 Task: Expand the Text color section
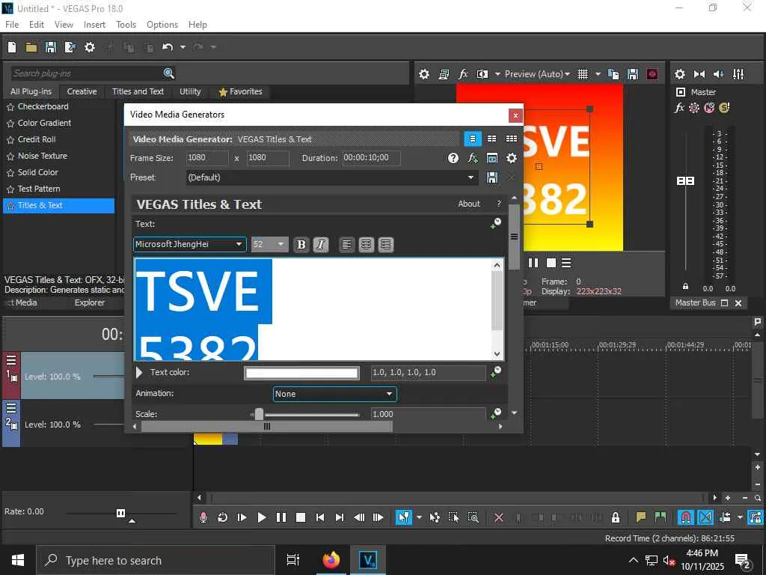pyautogui.click(x=139, y=373)
